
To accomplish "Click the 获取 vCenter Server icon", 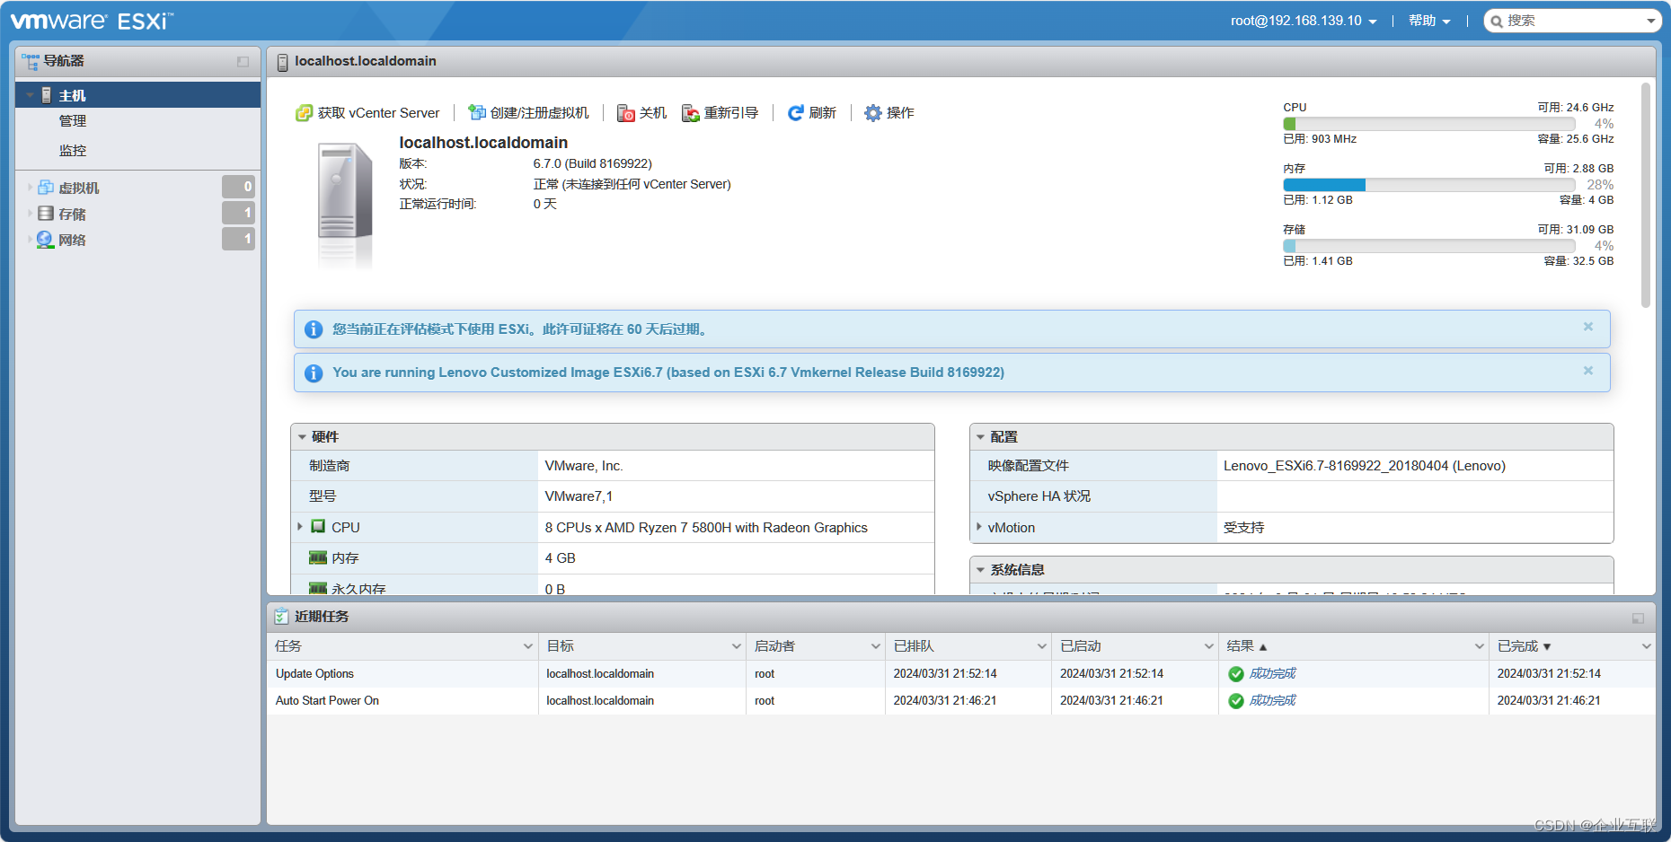I will [x=303, y=112].
